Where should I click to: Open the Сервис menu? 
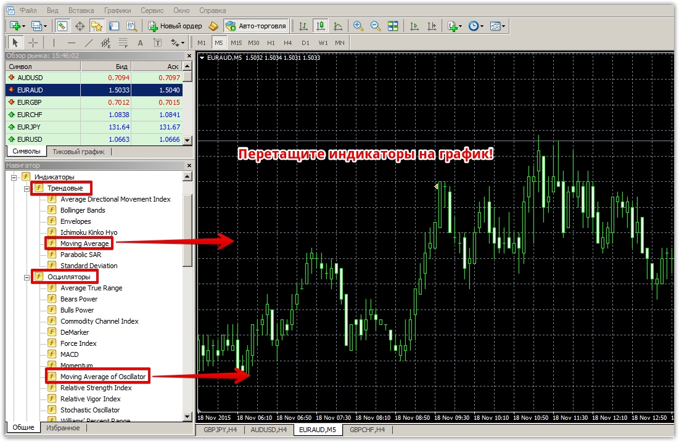152,10
